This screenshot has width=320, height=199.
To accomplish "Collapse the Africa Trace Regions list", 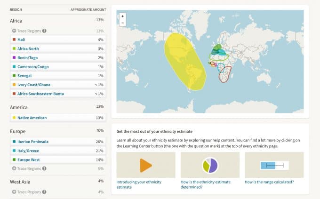I will (14, 31).
